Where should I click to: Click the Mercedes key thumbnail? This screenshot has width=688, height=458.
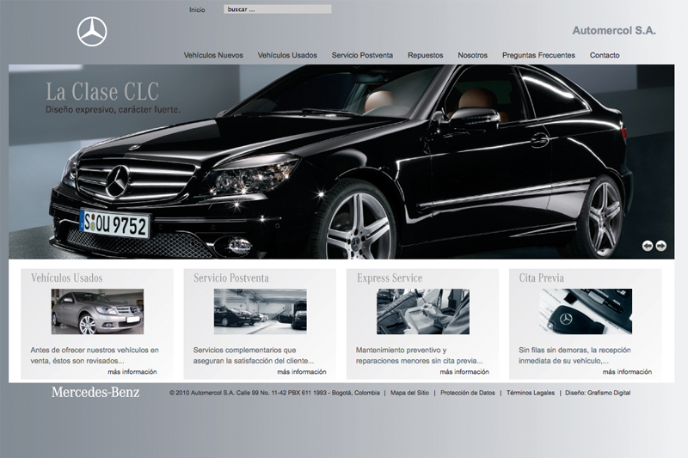point(586,311)
